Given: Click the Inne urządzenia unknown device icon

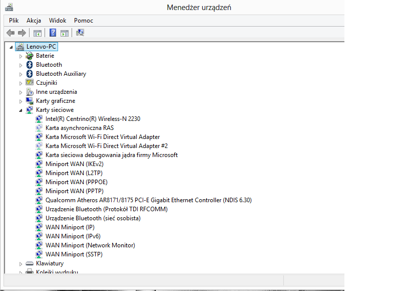Looking at the screenshot, I should (x=30, y=92).
